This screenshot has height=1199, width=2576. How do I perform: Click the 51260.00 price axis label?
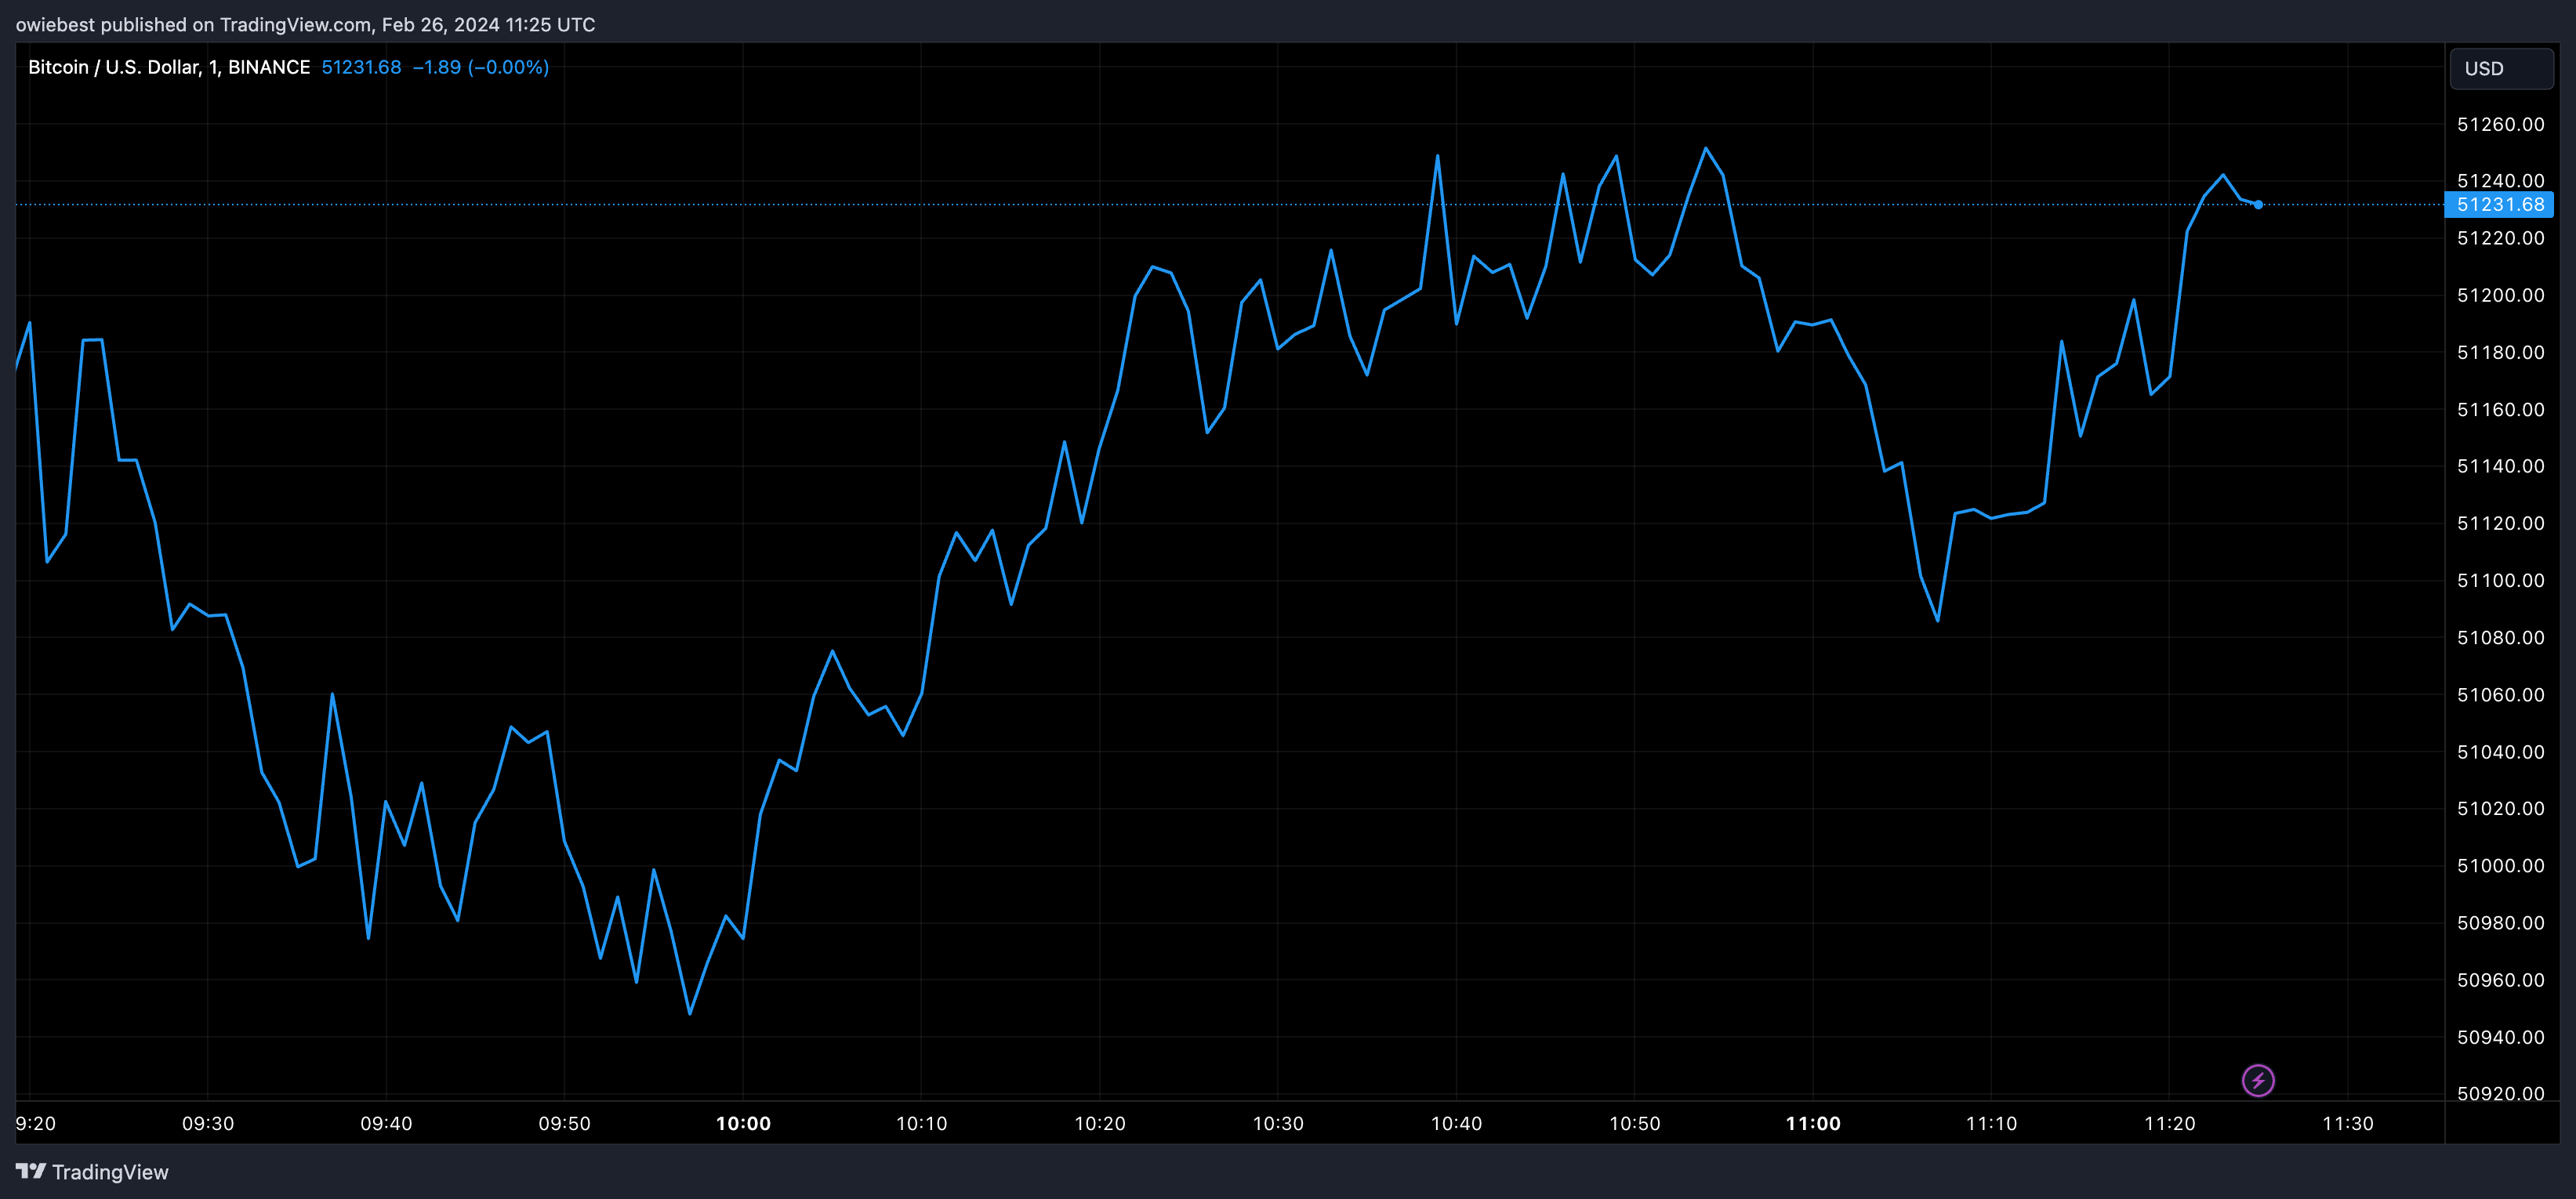coord(2500,124)
